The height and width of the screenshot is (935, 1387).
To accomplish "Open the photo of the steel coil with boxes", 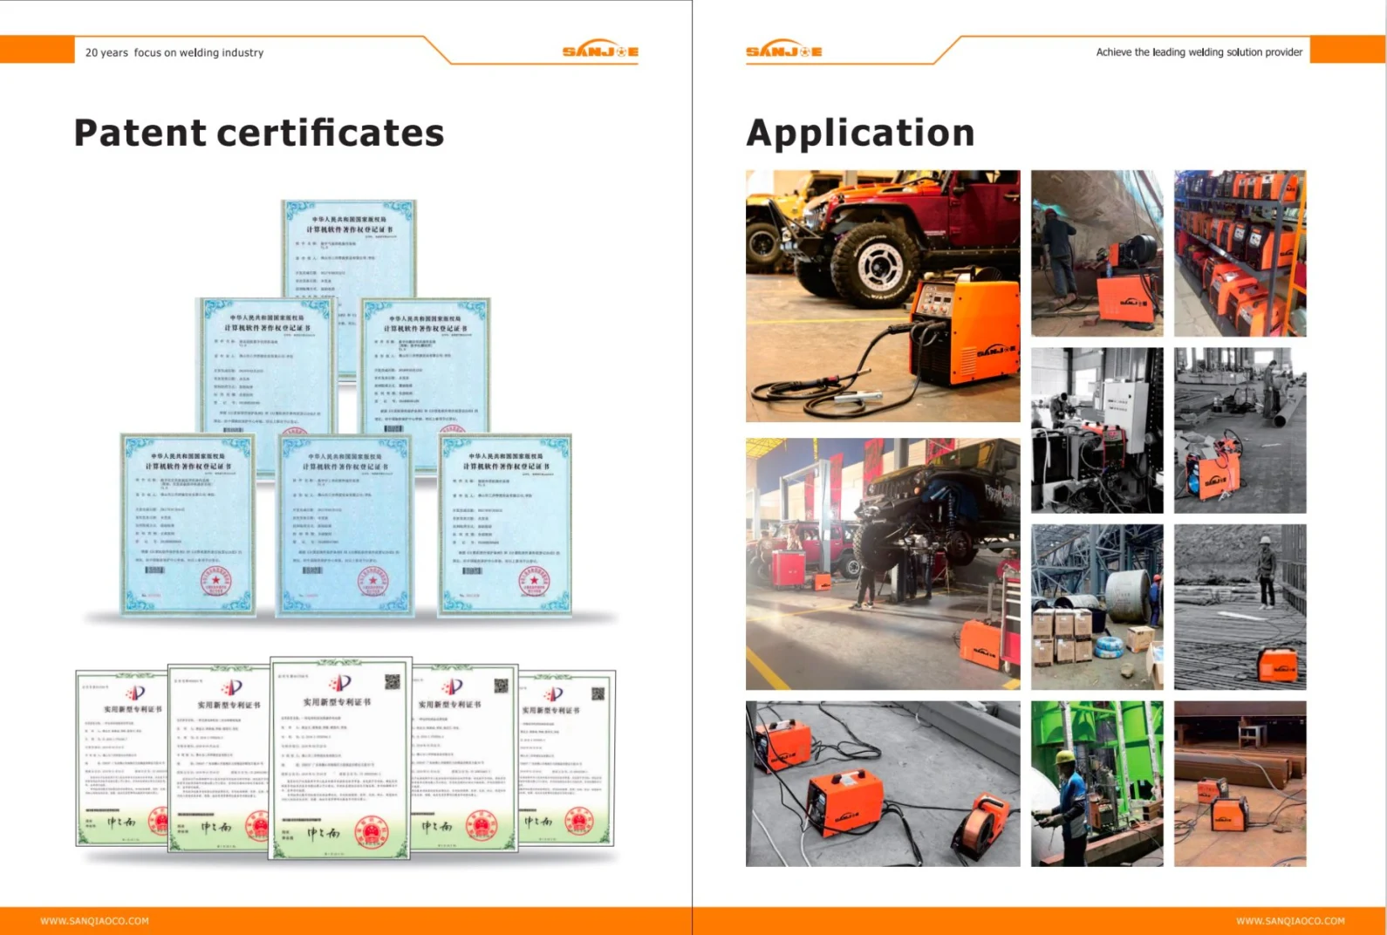I will click(1097, 607).
